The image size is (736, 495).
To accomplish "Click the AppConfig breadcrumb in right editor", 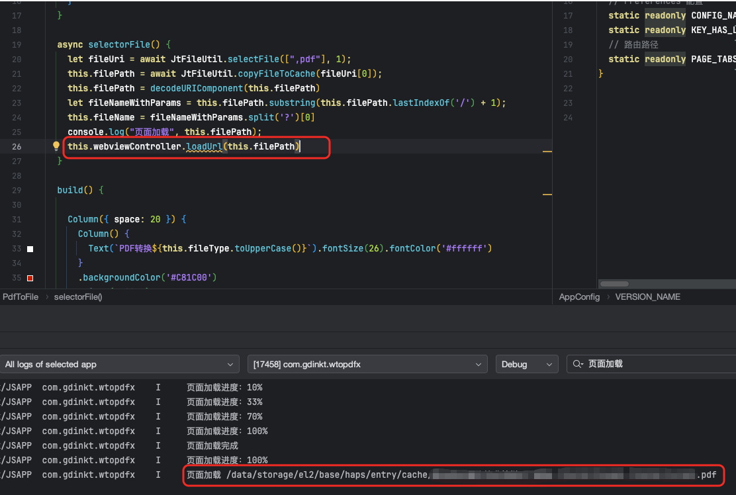I will click(579, 297).
